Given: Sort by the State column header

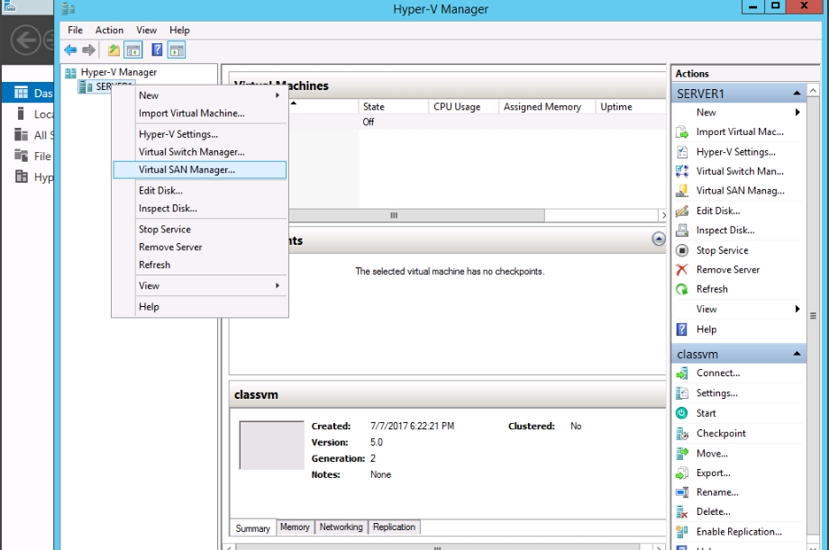Looking at the screenshot, I should coord(393,107).
